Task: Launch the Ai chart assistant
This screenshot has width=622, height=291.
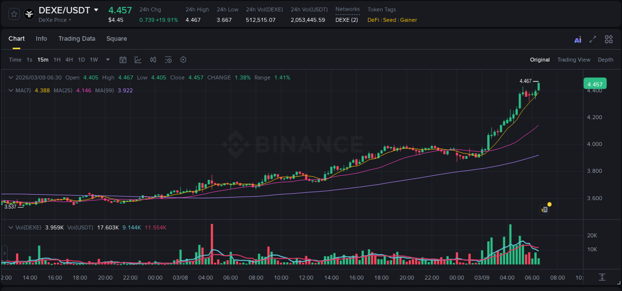Action: pyautogui.click(x=578, y=39)
